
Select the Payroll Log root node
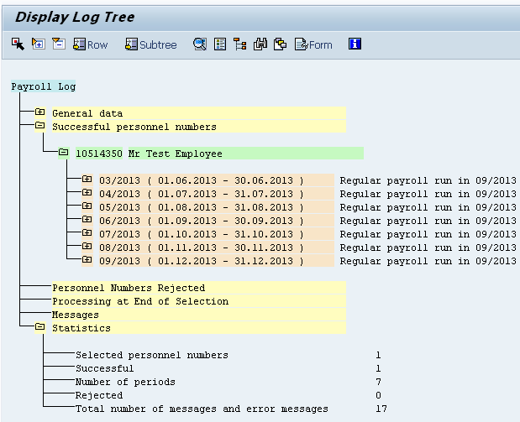point(44,86)
